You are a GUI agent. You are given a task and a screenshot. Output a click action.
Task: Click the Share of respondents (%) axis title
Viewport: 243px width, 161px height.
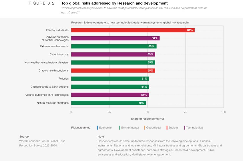pyautogui.click(x=148, y=119)
